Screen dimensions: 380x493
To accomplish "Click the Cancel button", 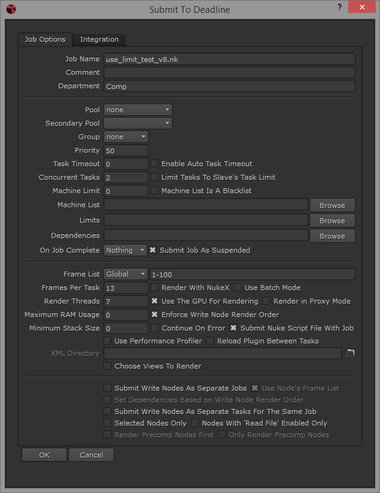I will point(91,455).
